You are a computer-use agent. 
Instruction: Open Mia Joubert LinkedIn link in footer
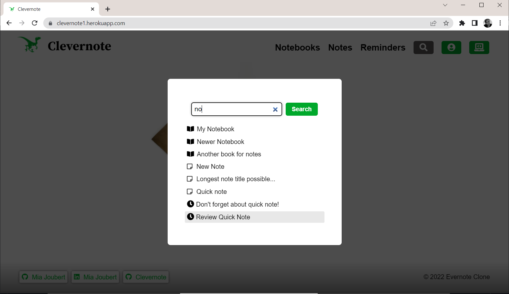click(x=95, y=277)
